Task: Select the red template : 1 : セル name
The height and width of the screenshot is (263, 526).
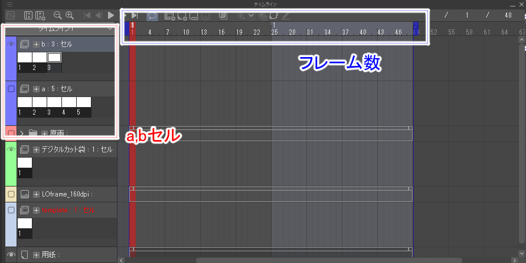Action: (x=68, y=210)
